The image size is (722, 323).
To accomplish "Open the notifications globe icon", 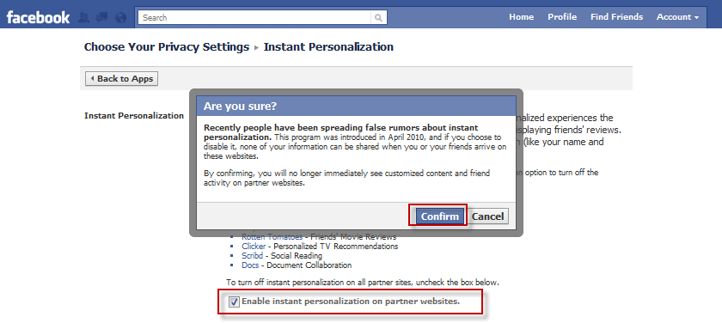I will (120, 17).
